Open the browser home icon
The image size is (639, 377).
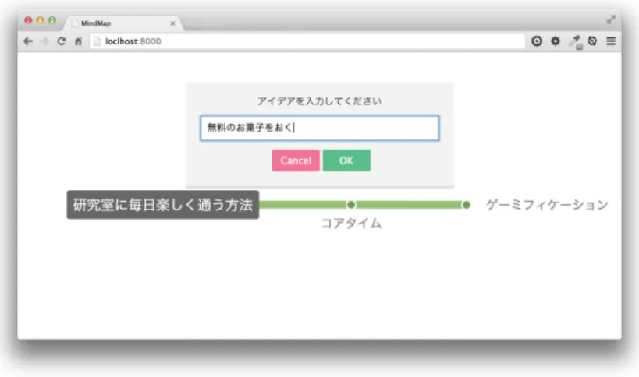pos(78,41)
